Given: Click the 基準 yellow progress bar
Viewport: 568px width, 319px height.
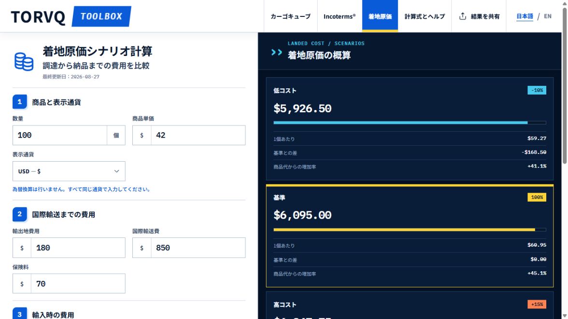Looking at the screenshot, I should point(410,230).
